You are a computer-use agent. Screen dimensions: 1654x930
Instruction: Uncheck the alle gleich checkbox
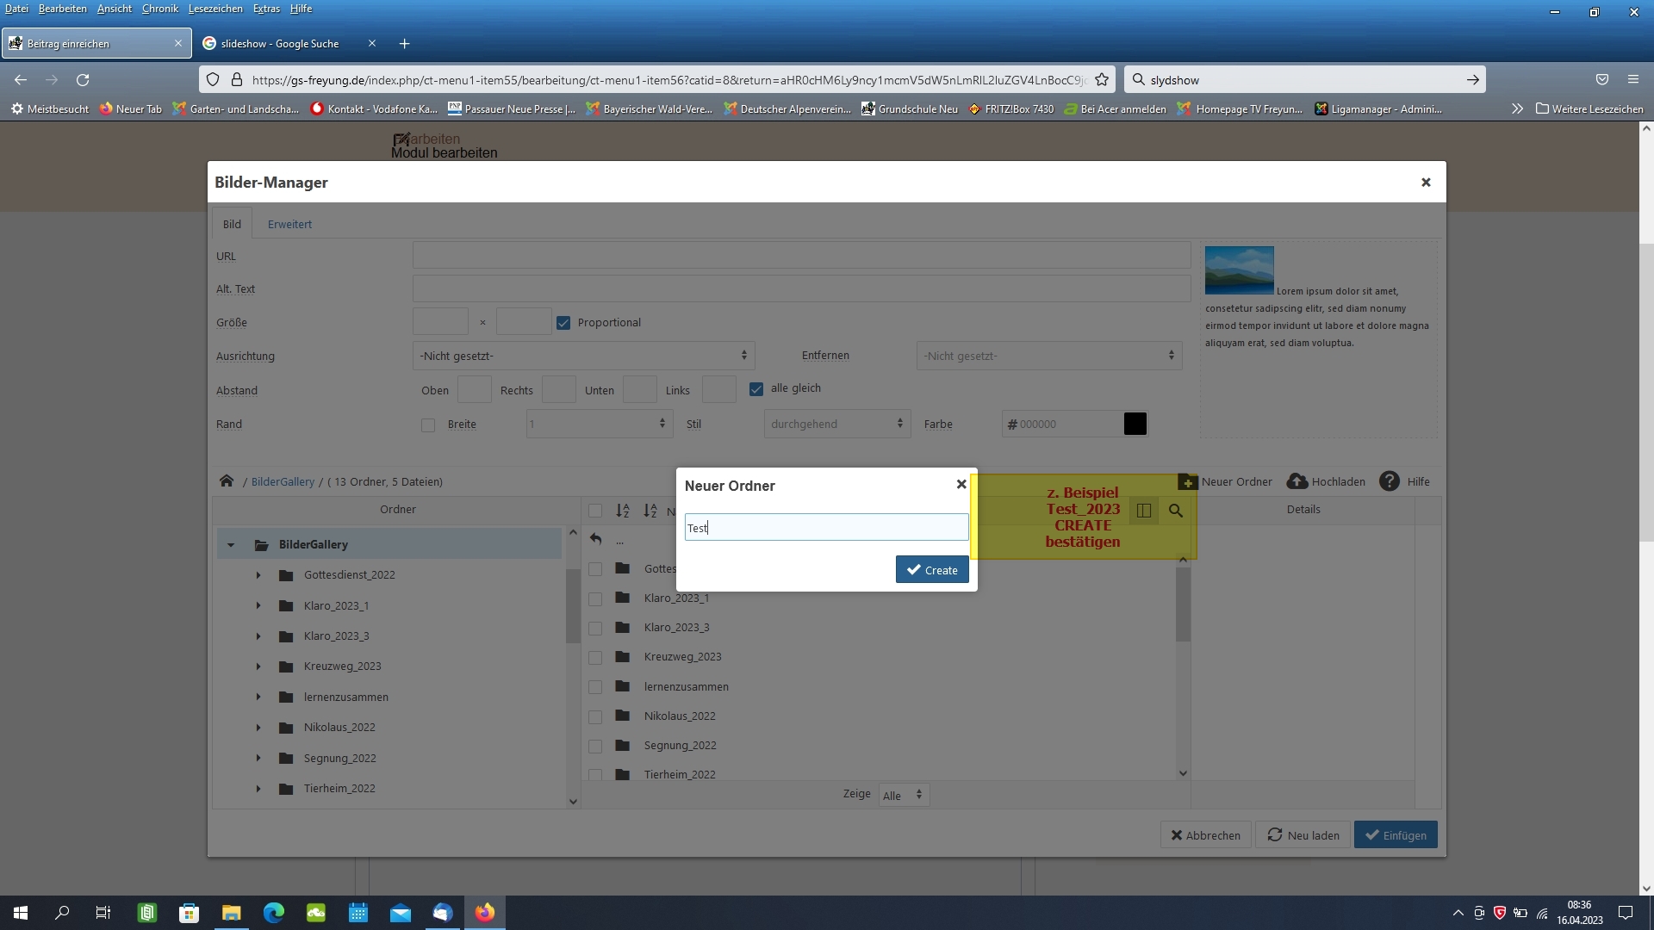[x=756, y=389]
